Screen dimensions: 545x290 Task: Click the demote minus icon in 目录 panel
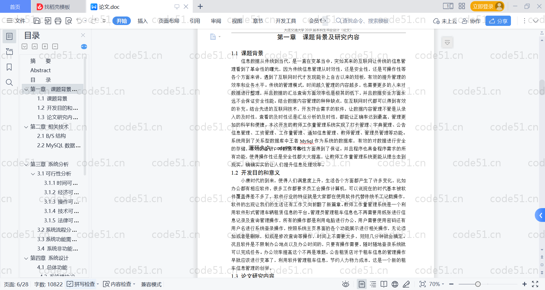[x=55, y=46]
